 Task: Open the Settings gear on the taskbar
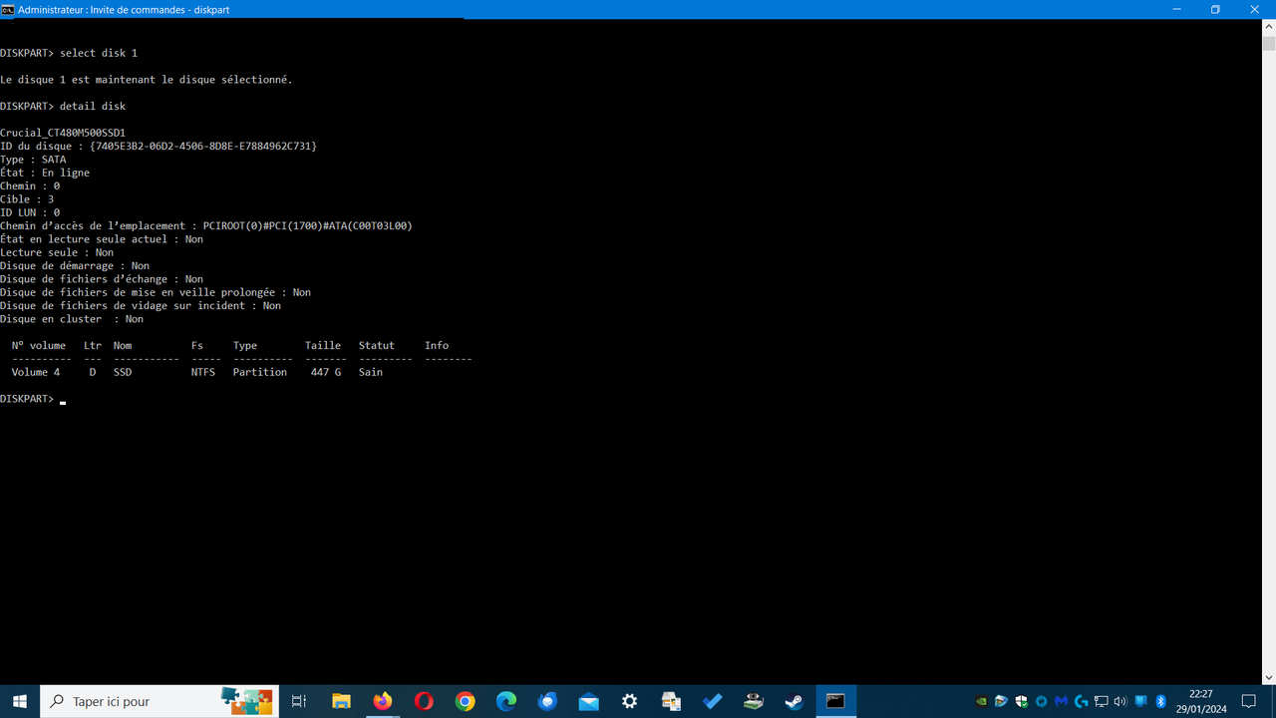[x=629, y=701]
